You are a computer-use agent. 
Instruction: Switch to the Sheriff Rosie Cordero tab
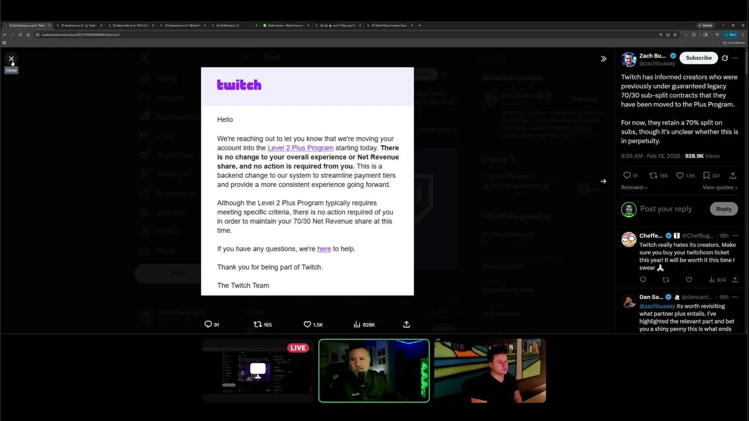(389, 25)
